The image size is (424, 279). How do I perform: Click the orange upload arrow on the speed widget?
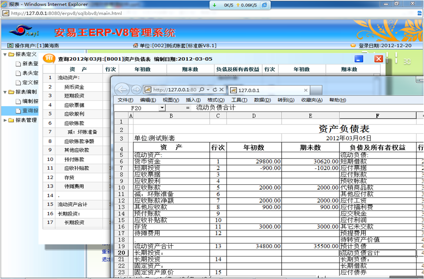click(238, 5)
